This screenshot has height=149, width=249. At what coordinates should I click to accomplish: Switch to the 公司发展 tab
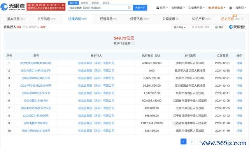[170, 19]
